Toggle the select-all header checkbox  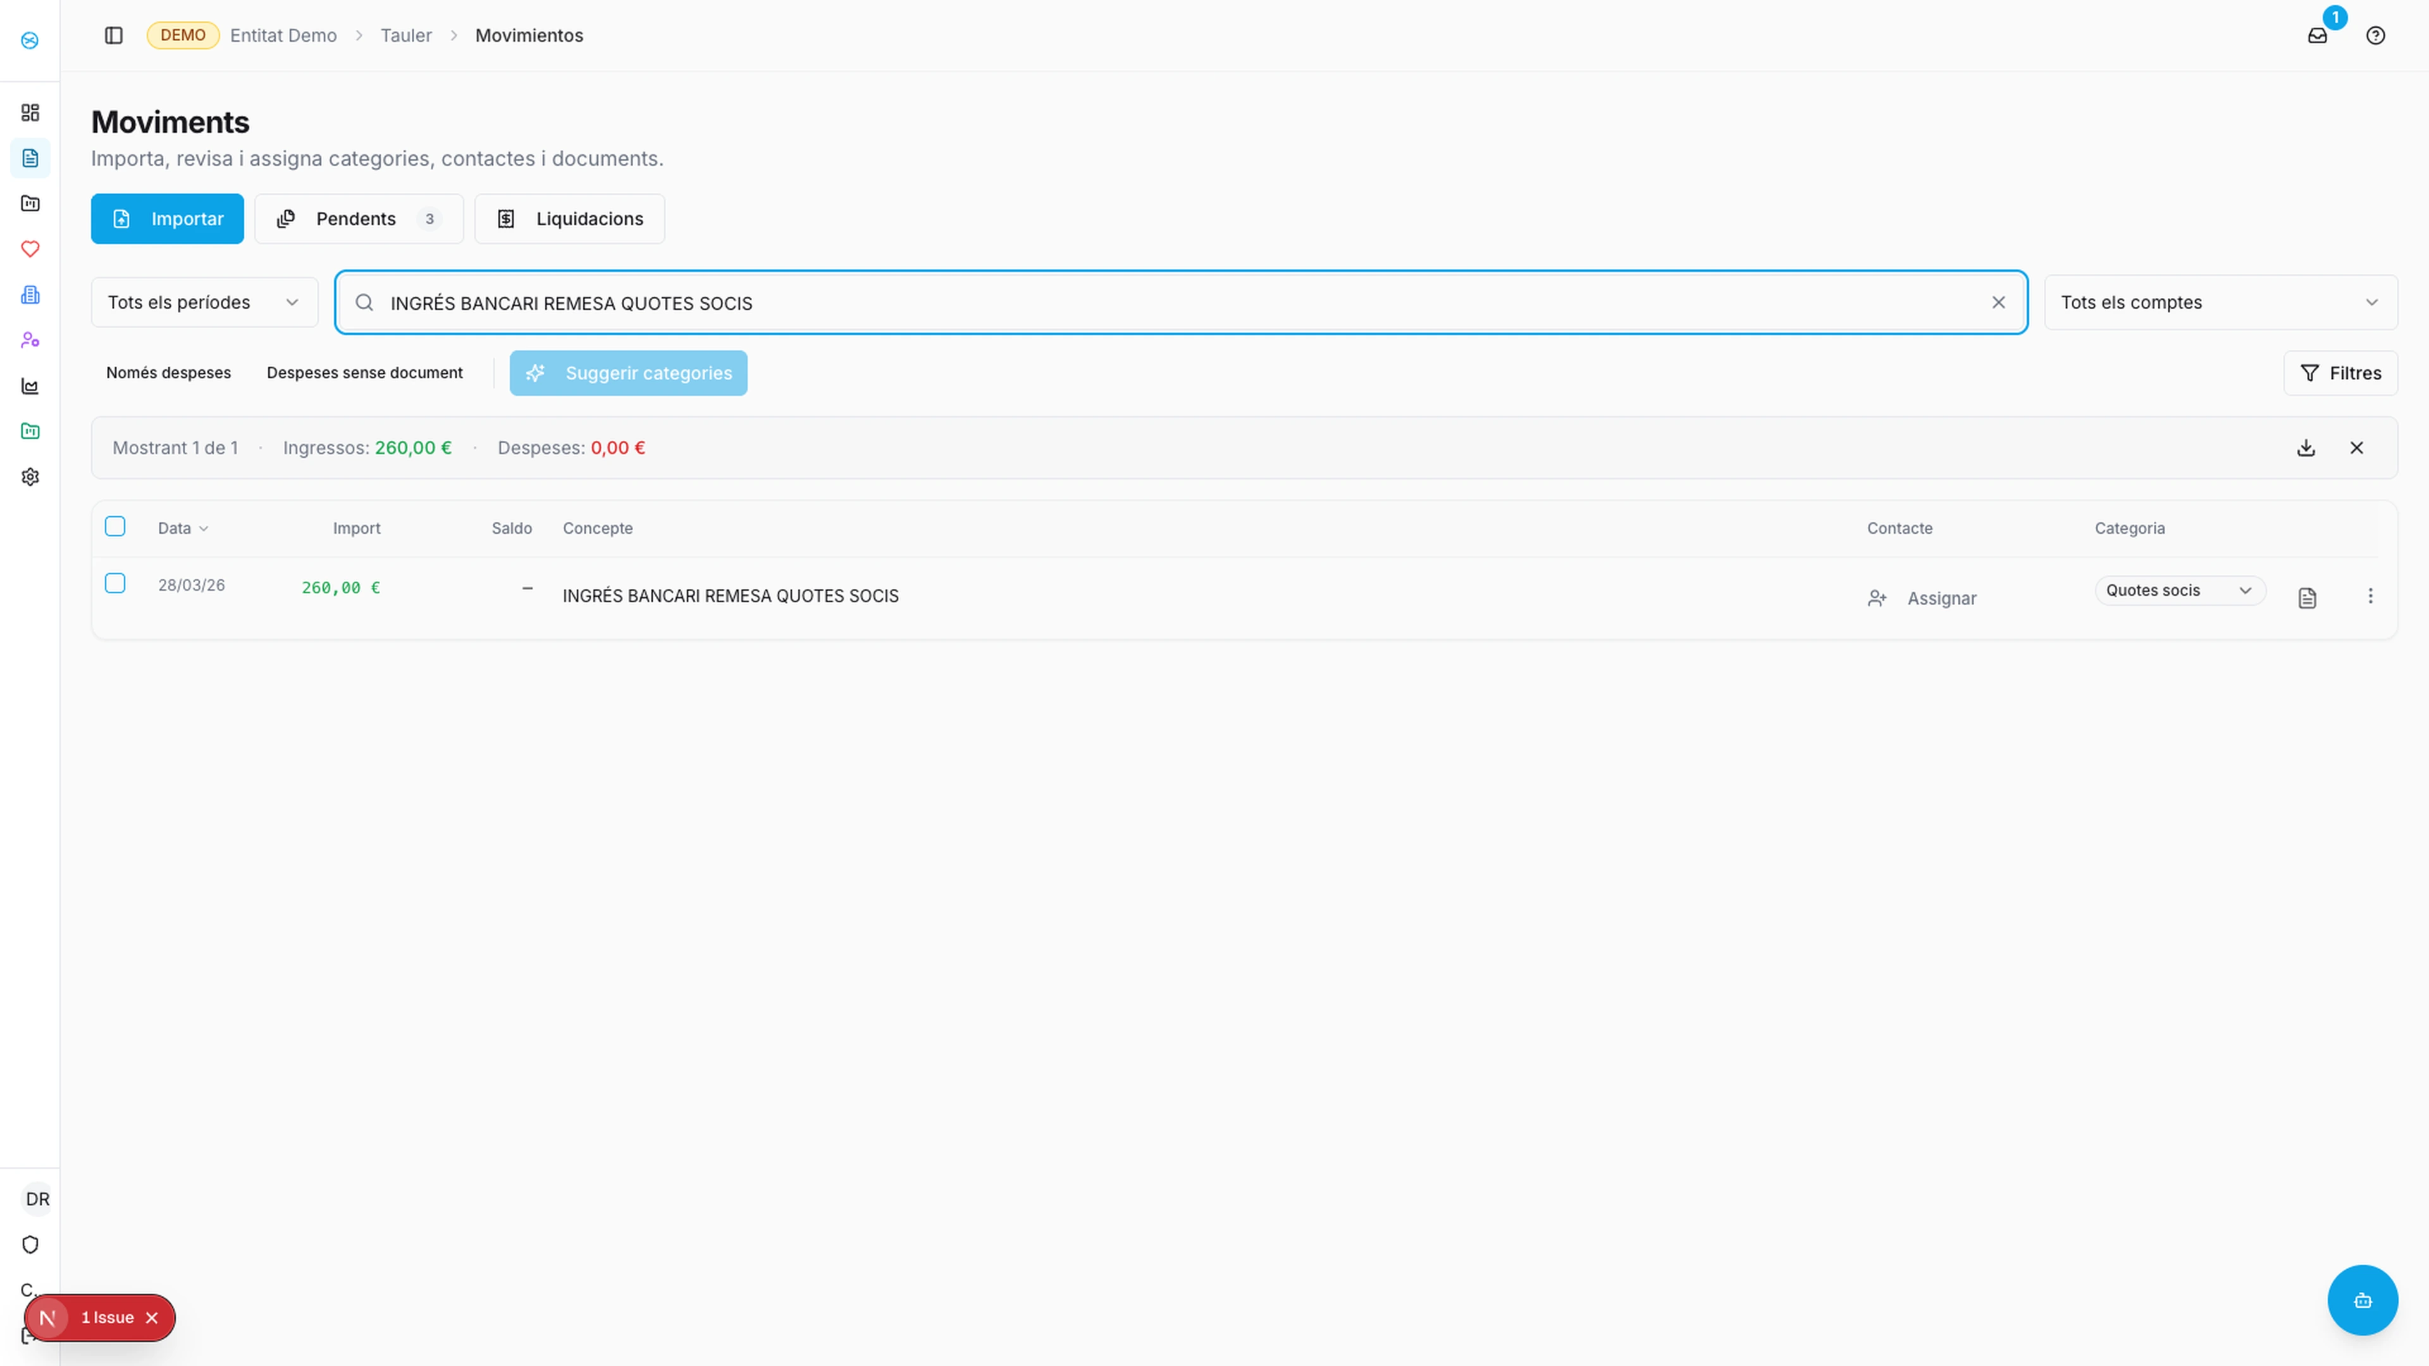115,526
